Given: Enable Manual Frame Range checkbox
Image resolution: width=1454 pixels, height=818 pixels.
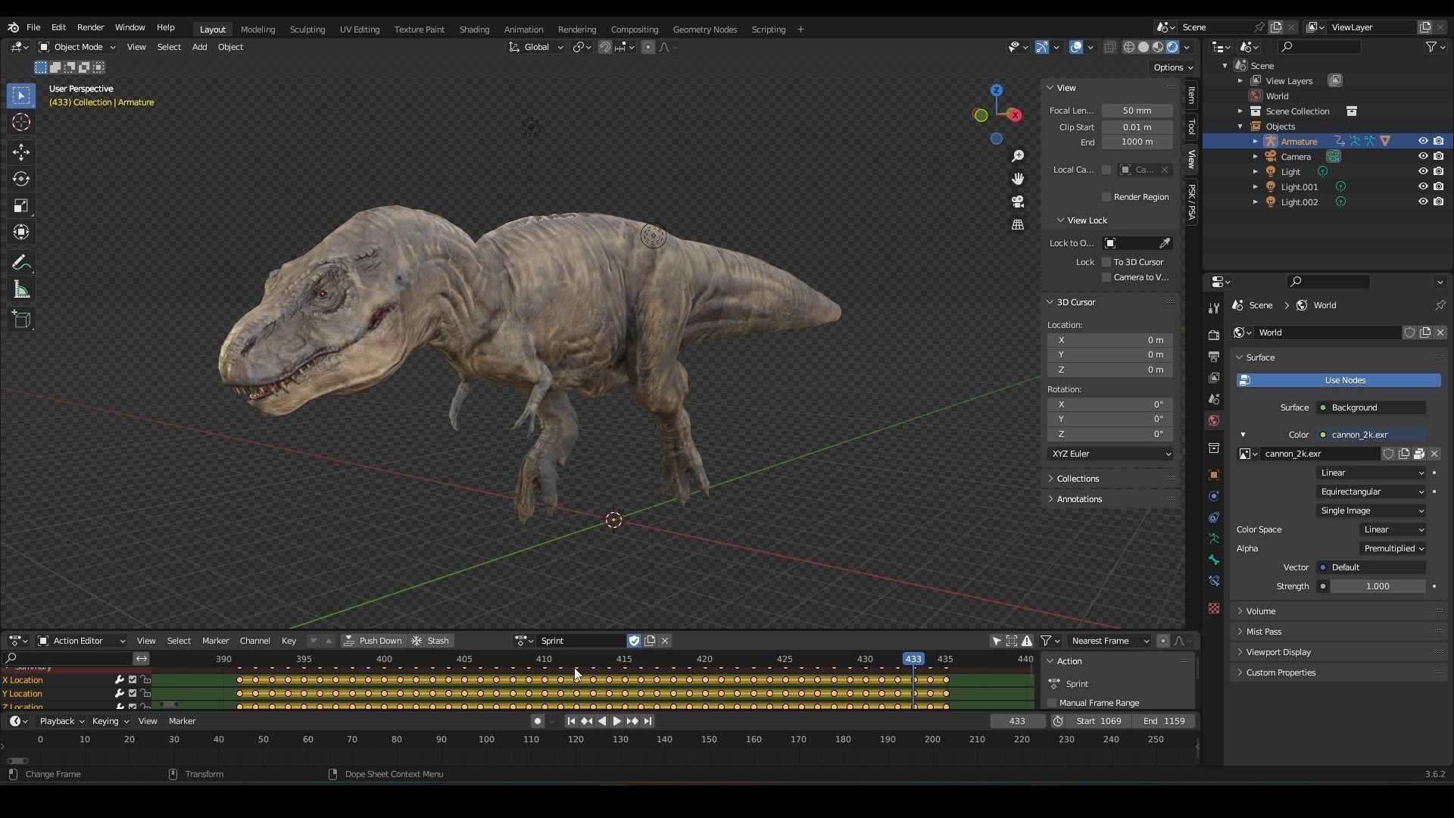Looking at the screenshot, I should [1052, 703].
